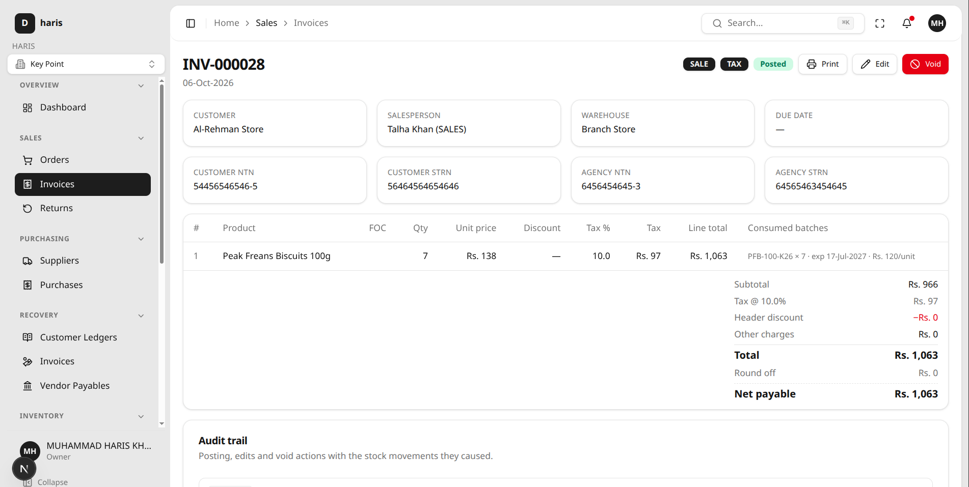Click the Customer Ledgers book icon

[x=28, y=337]
